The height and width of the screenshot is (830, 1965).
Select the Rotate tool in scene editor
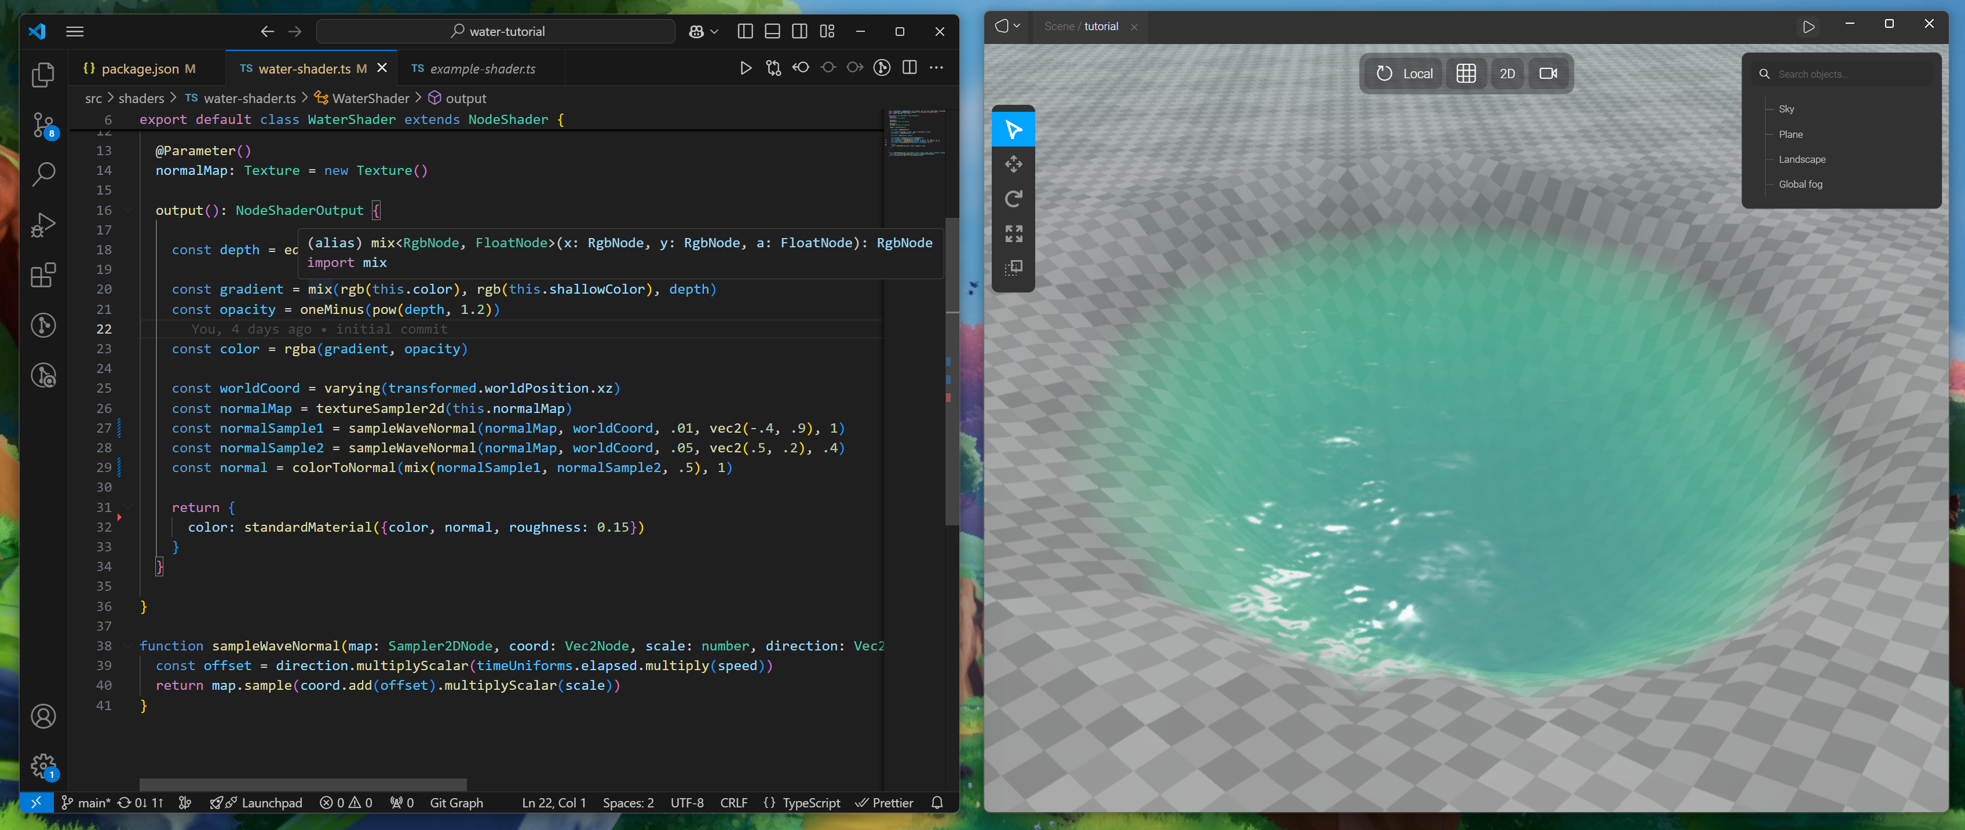(x=1013, y=199)
